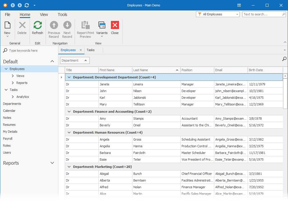The width and height of the screenshot is (288, 201).
Task: Expand the Reports node under Employees
Action: [13, 83]
